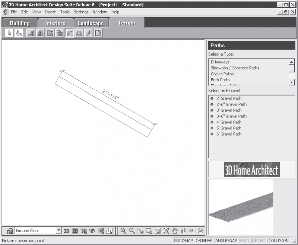Open the Edit menu
The image size is (298, 245).
point(25,12)
